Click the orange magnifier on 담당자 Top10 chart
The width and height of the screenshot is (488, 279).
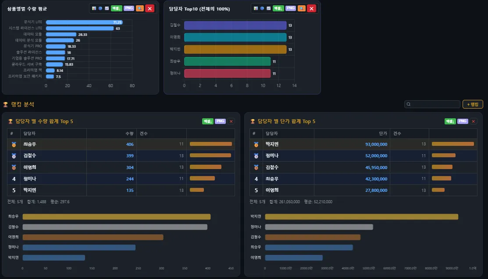click(301, 8)
